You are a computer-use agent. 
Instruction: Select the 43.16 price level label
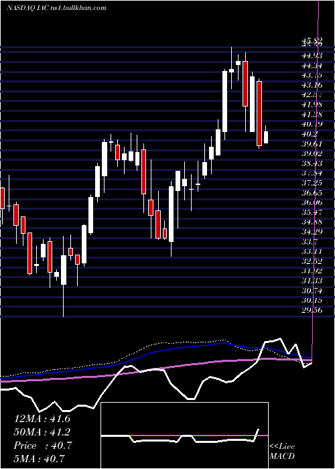point(312,85)
